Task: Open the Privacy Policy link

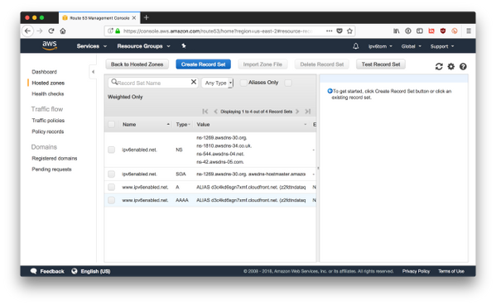Action: click(x=416, y=271)
